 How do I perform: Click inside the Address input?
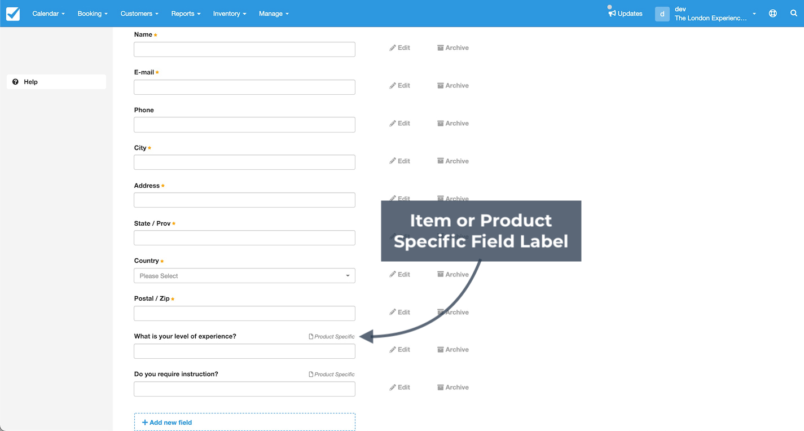coord(244,200)
